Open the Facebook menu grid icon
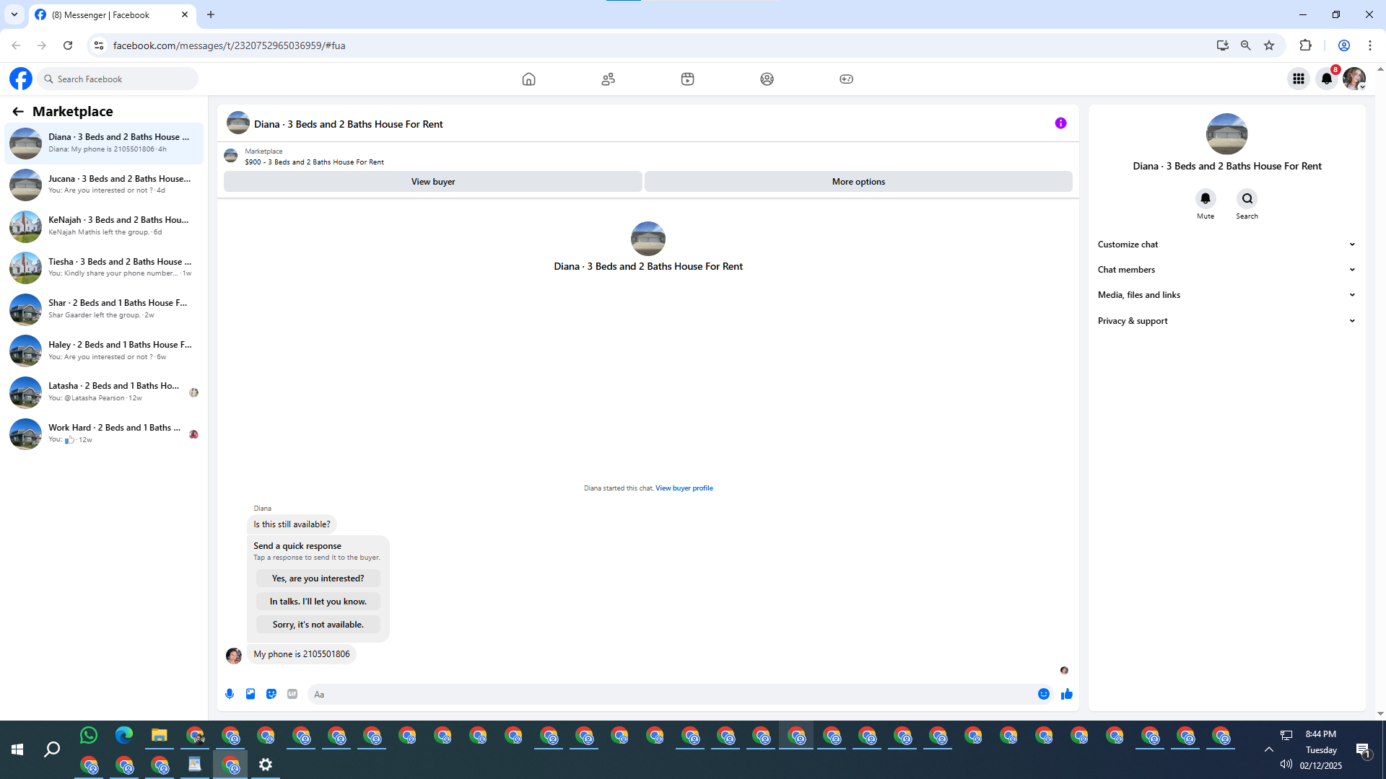The height and width of the screenshot is (779, 1386). point(1299,79)
